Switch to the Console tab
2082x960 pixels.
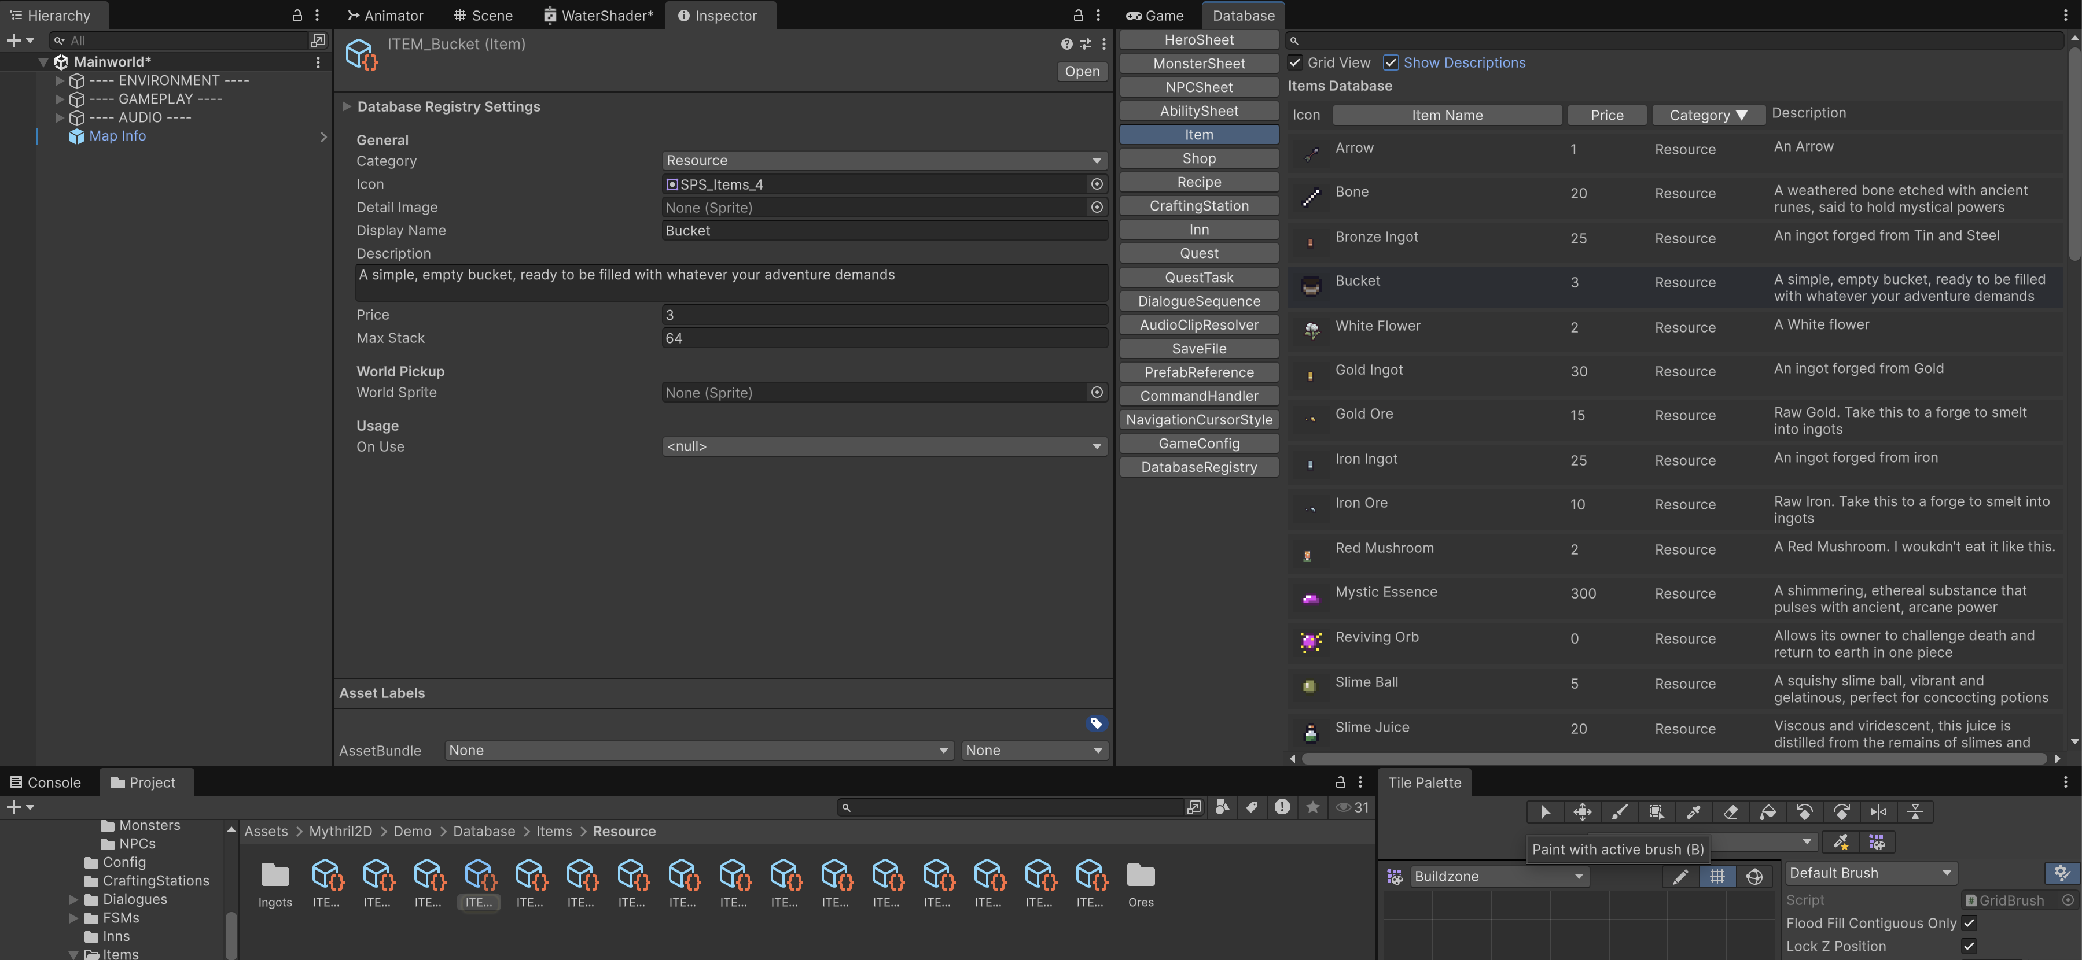click(45, 782)
